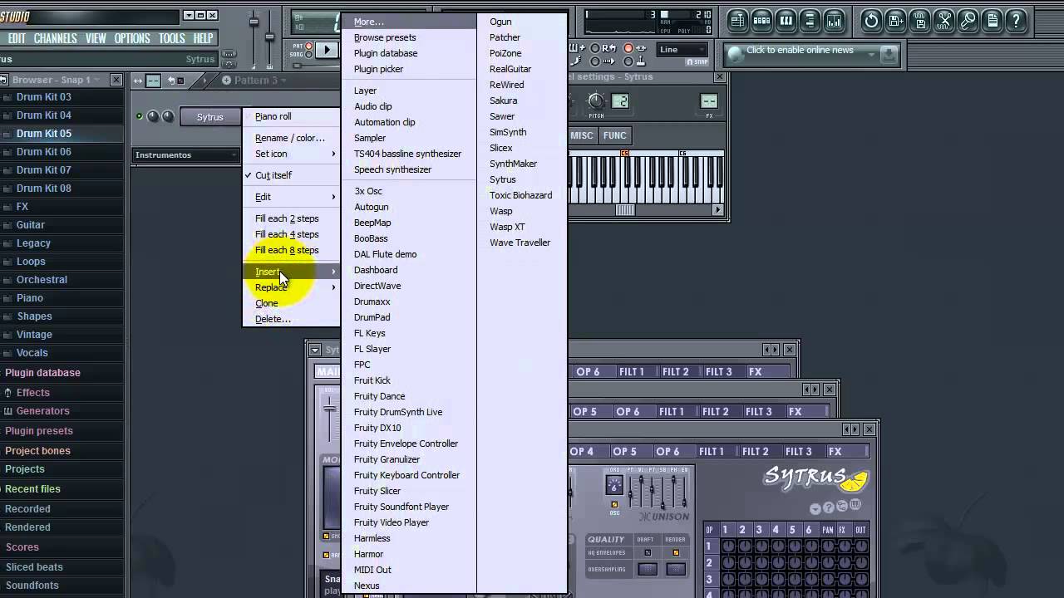
Task: Open the playlist view from toolbar
Action: click(x=738, y=21)
